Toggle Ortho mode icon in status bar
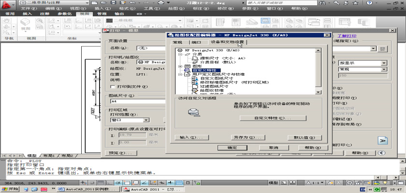Viewport: 406px width, 193px height. (110, 183)
